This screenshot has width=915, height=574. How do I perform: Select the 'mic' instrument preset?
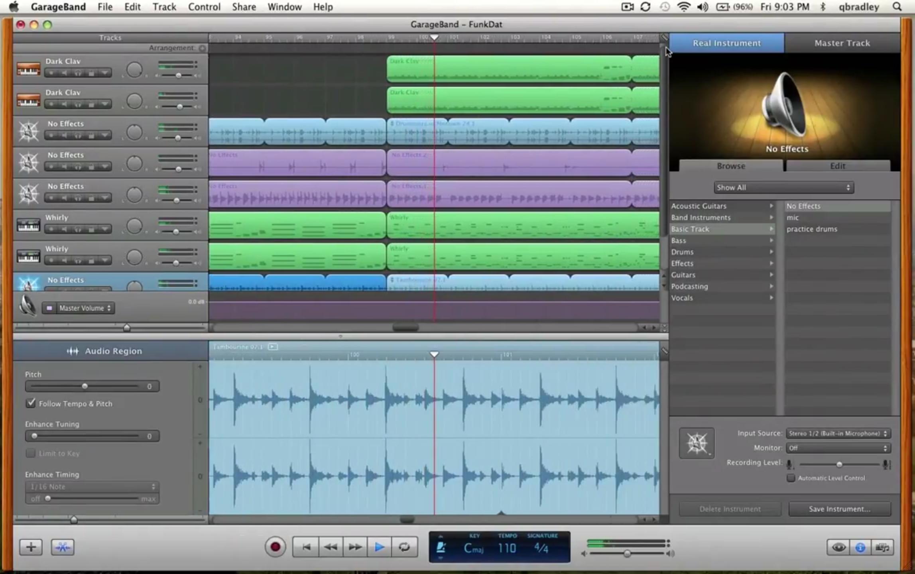coord(837,218)
